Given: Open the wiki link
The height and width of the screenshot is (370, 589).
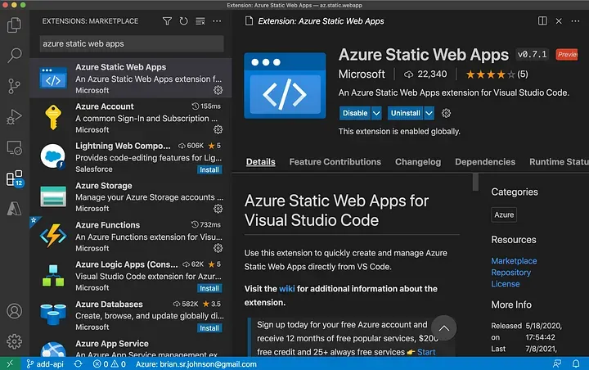Looking at the screenshot, I should [286, 289].
